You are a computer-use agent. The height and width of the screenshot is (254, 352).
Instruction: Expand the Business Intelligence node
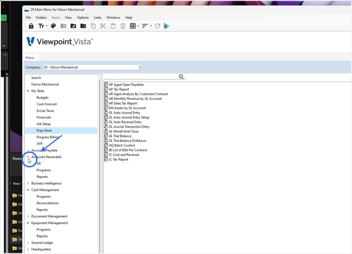click(x=28, y=183)
